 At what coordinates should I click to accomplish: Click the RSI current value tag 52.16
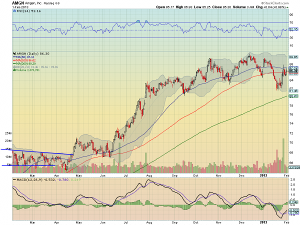pyautogui.click(x=293, y=29)
